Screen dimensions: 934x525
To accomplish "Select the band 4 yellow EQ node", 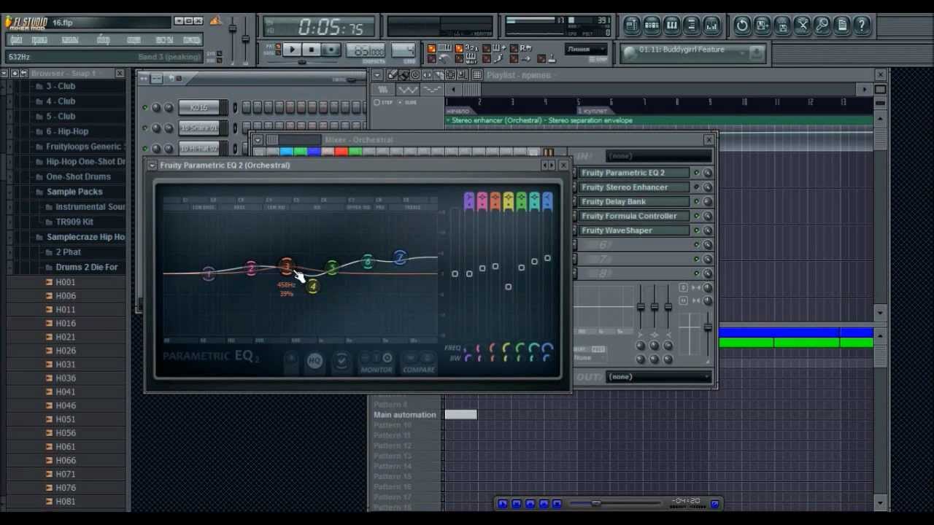I will point(312,287).
